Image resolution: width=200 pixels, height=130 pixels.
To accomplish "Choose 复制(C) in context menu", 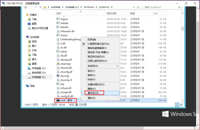I will pos(100,75).
